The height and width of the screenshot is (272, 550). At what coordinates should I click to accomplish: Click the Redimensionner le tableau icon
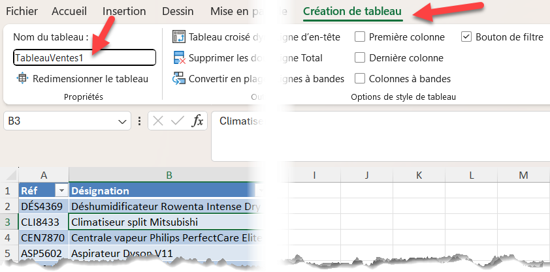[x=22, y=79]
